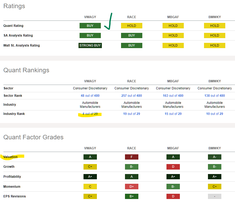
Task: Open BMWKY sector rank 138 out of 480
Action: click(x=215, y=96)
